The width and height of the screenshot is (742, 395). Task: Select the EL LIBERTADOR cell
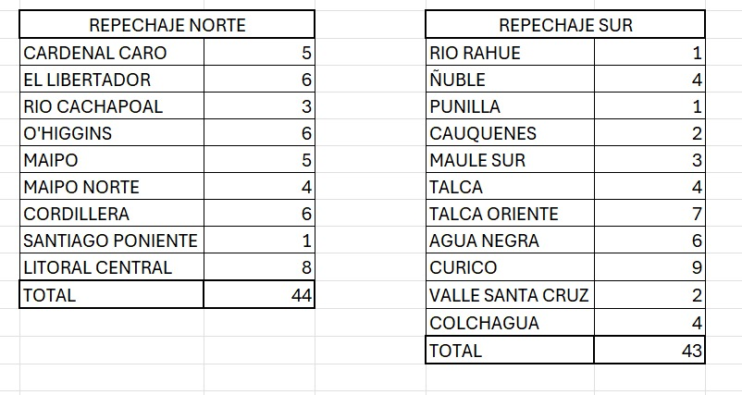(x=112, y=79)
